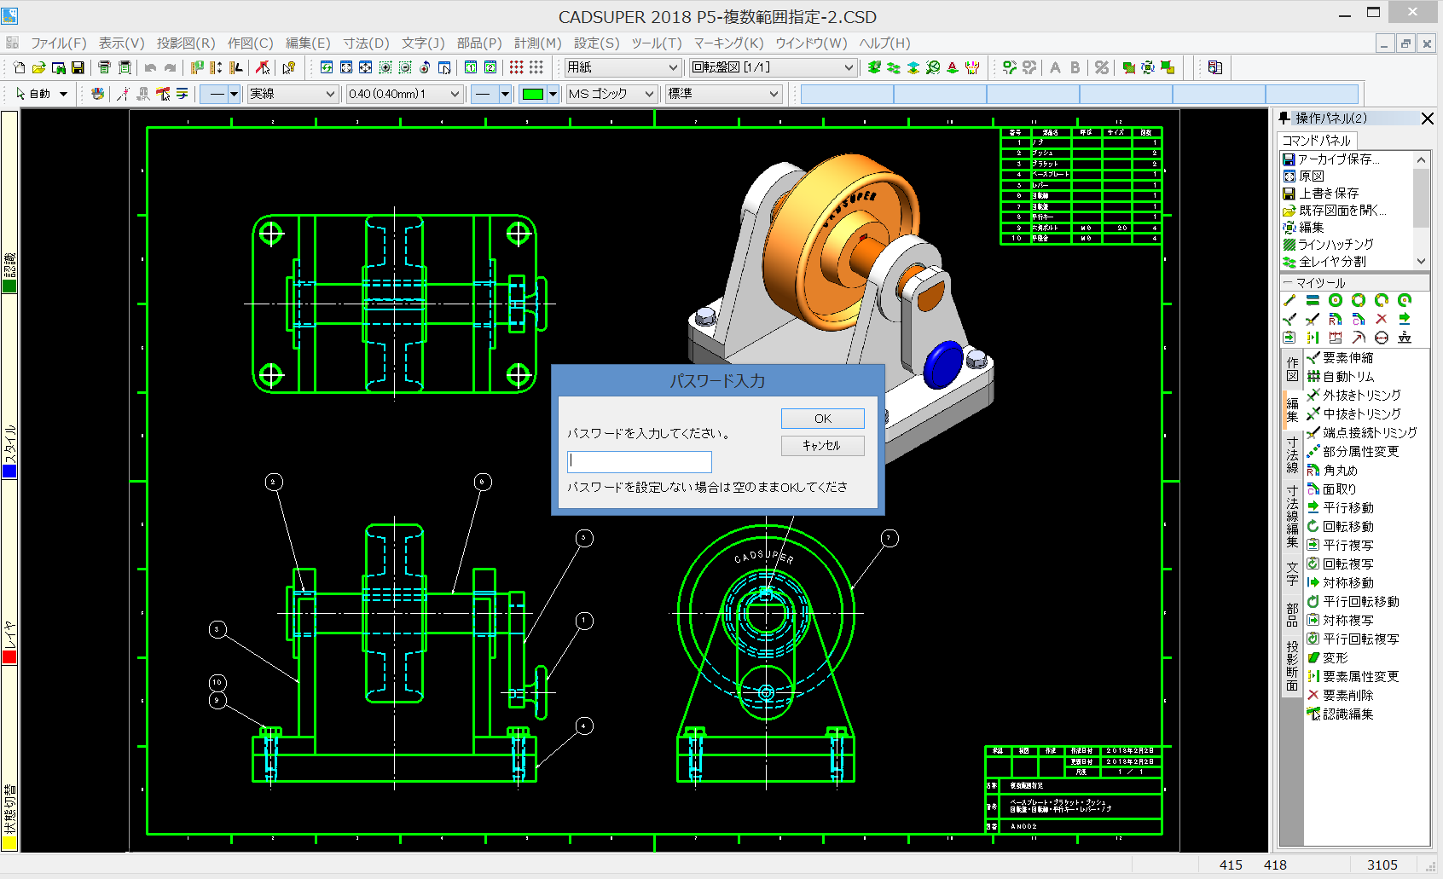Open the dropdown arrow next to 自動
The image size is (1443, 879).
(63, 94)
